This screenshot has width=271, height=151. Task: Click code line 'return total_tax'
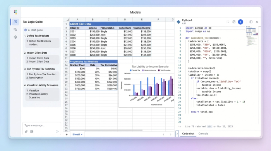202,112
